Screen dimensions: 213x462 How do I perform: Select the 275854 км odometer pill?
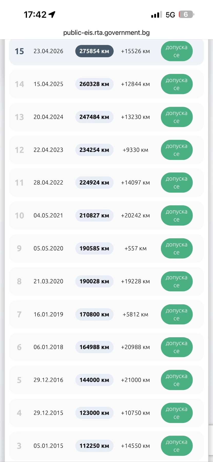(94, 51)
